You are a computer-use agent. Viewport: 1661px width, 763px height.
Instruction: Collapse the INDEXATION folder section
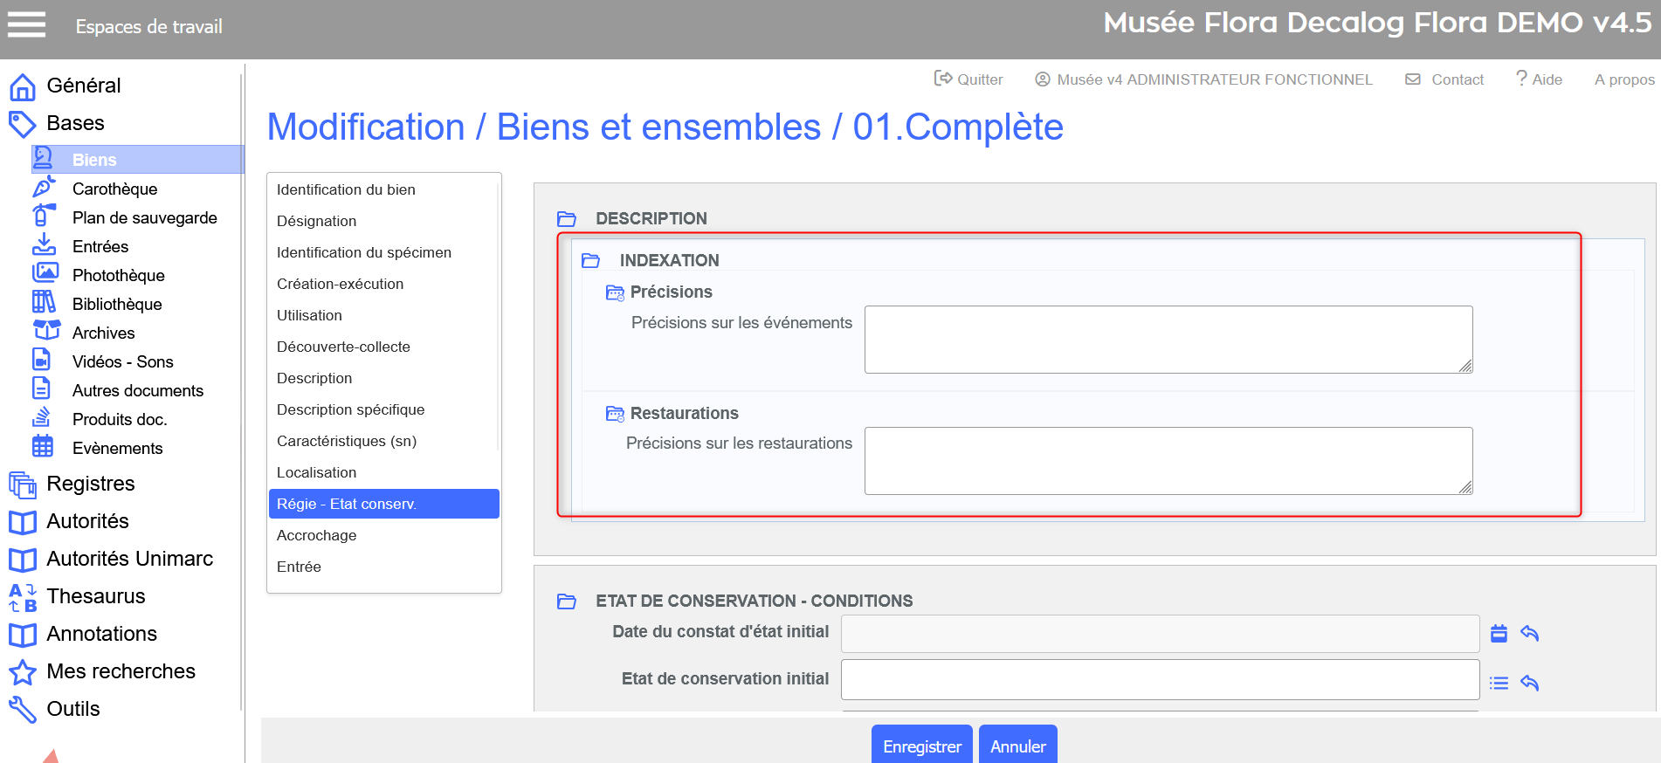[x=591, y=260]
